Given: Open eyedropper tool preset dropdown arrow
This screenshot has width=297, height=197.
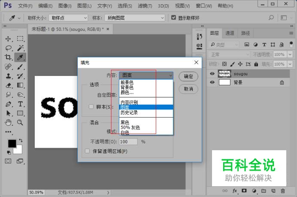Looking at the screenshot, I should 19,18.
